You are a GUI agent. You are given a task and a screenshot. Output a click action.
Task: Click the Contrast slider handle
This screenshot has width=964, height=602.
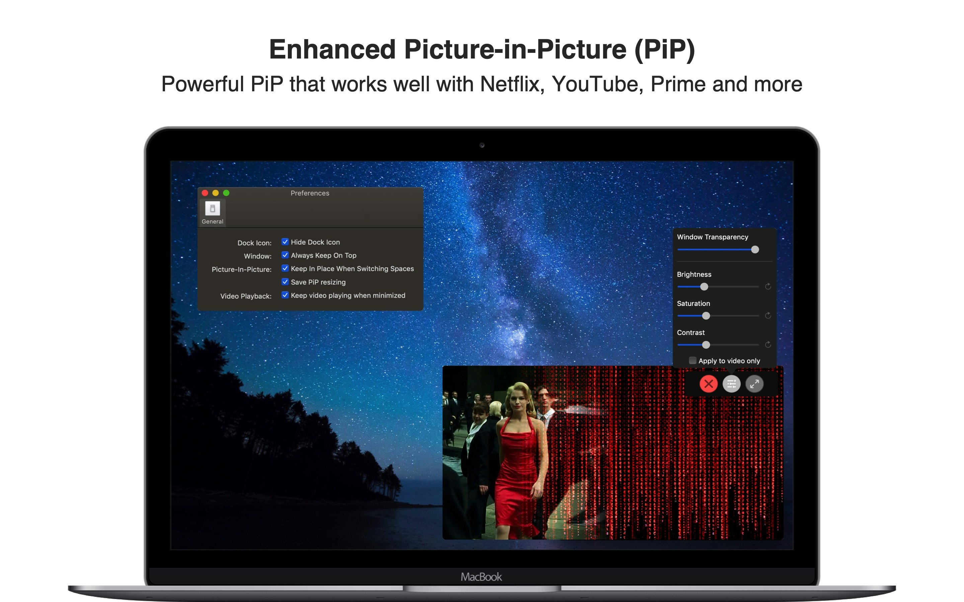pos(706,345)
